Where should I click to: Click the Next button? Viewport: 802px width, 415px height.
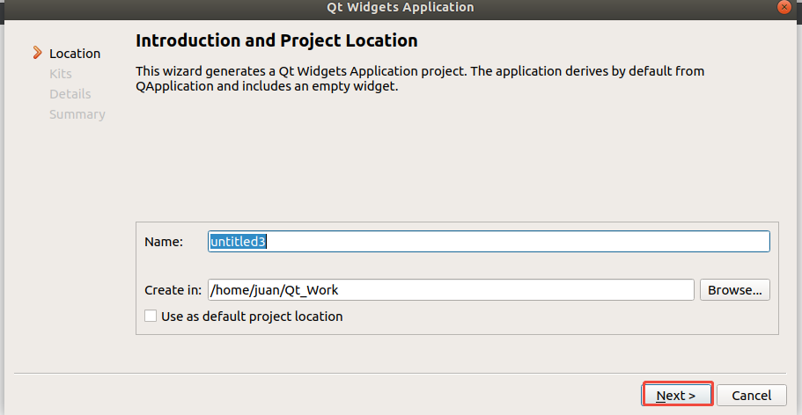click(x=677, y=395)
